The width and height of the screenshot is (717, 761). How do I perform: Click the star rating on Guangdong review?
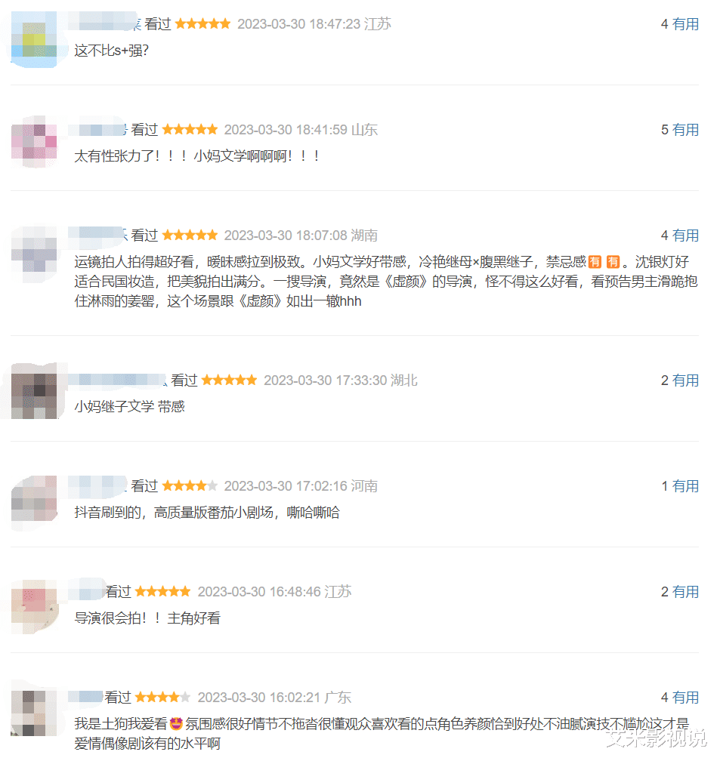162,698
